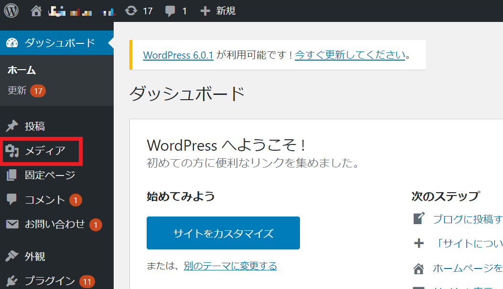
Task: Open the ホーム submenu item
Action: (22, 70)
